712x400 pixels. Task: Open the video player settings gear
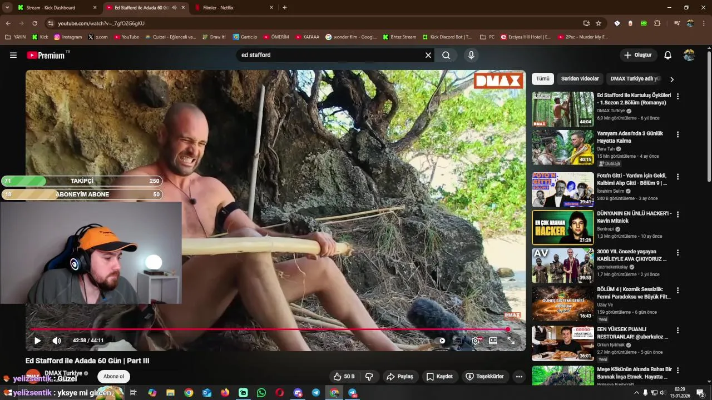tap(476, 341)
